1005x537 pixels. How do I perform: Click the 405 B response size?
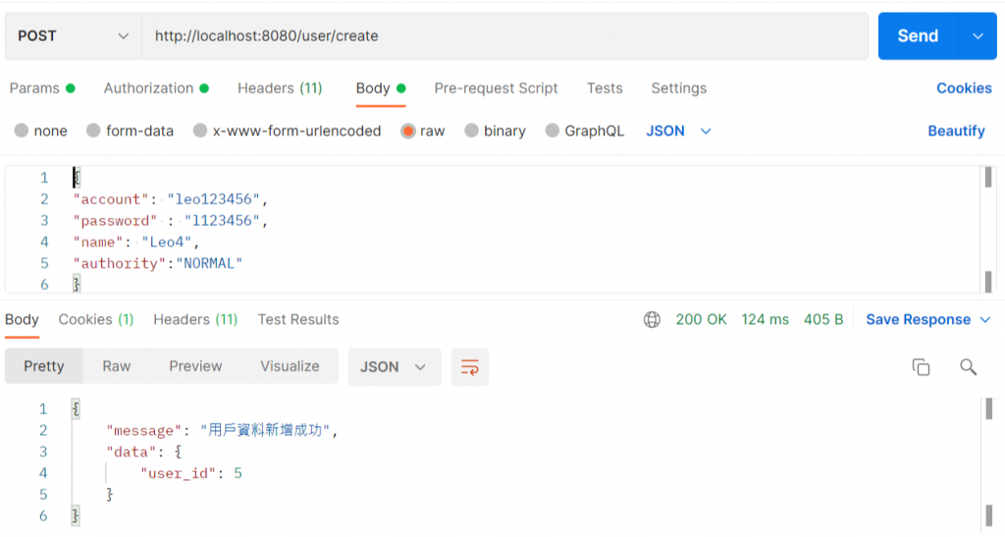click(823, 320)
